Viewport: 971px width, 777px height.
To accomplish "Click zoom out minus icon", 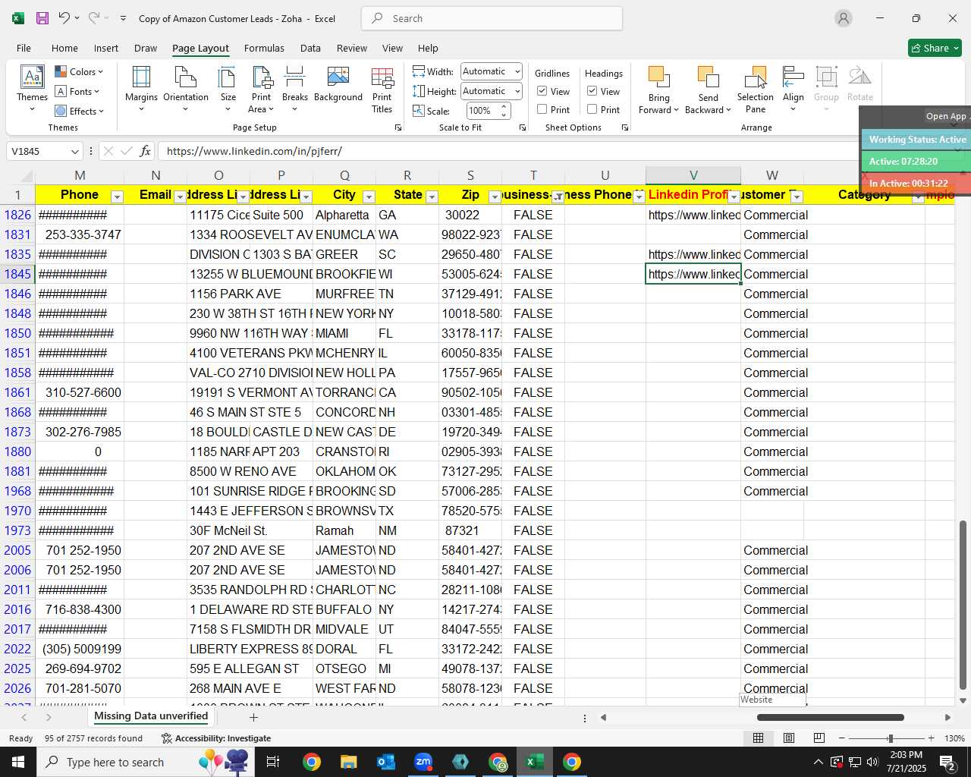I will (x=841, y=738).
